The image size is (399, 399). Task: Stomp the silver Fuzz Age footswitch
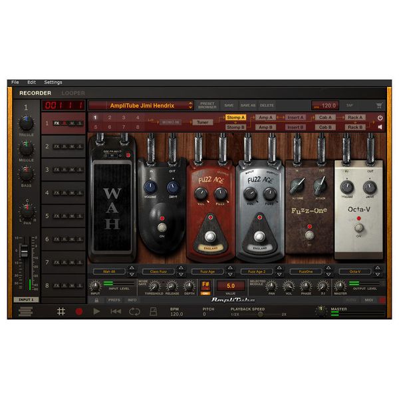tap(259, 237)
